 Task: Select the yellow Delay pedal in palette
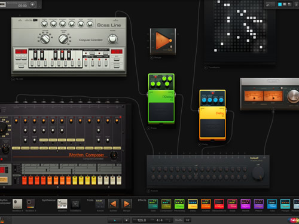[193, 204]
